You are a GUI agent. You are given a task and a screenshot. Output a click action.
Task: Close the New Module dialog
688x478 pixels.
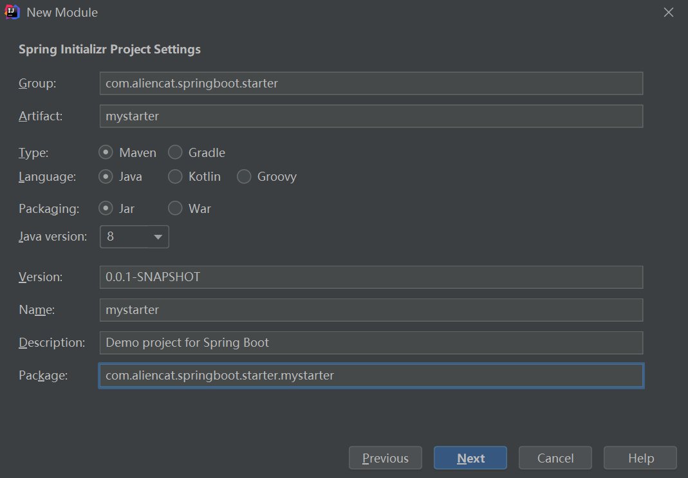click(x=669, y=12)
